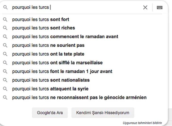Click magnifier icon beside "sont nationalistes" suggestion
The image size is (172, 126).
[5, 80]
